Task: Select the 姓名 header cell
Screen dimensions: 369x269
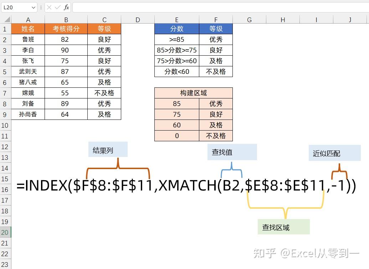Action: click(x=28, y=29)
